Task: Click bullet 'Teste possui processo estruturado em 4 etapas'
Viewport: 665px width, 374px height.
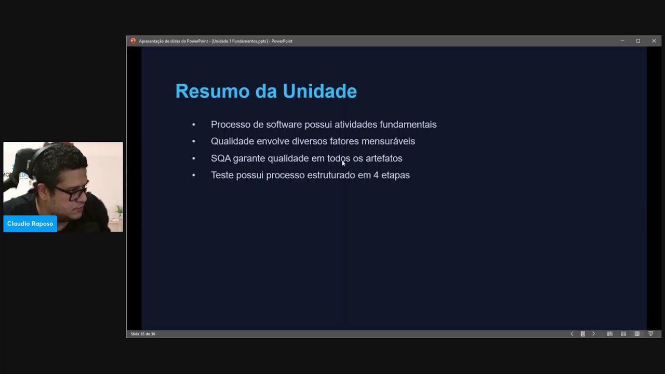Action: click(310, 175)
